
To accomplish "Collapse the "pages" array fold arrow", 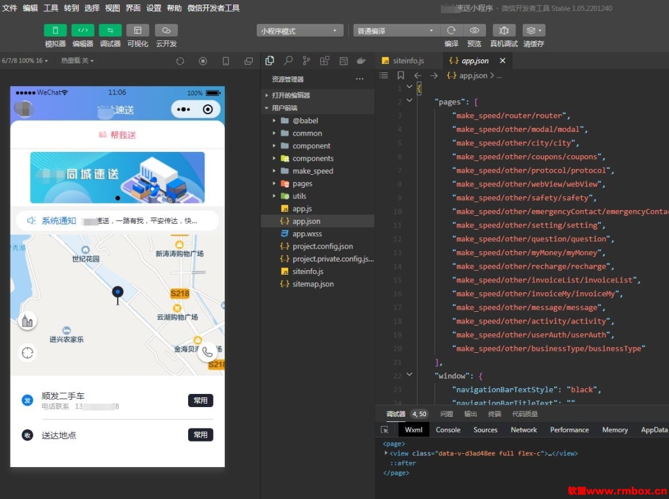I will (x=410, y=100).
